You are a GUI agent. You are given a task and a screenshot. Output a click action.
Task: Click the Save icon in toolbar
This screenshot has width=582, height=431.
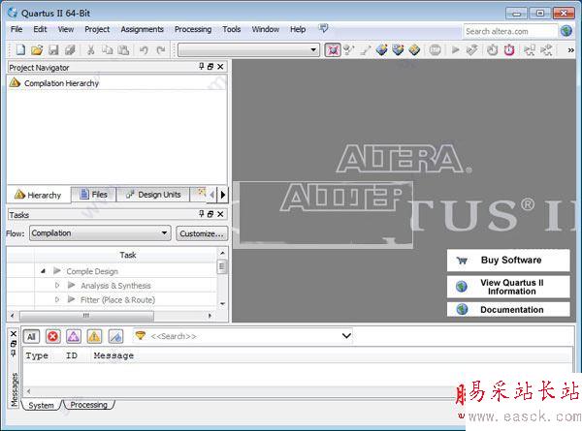coord(53,49)
